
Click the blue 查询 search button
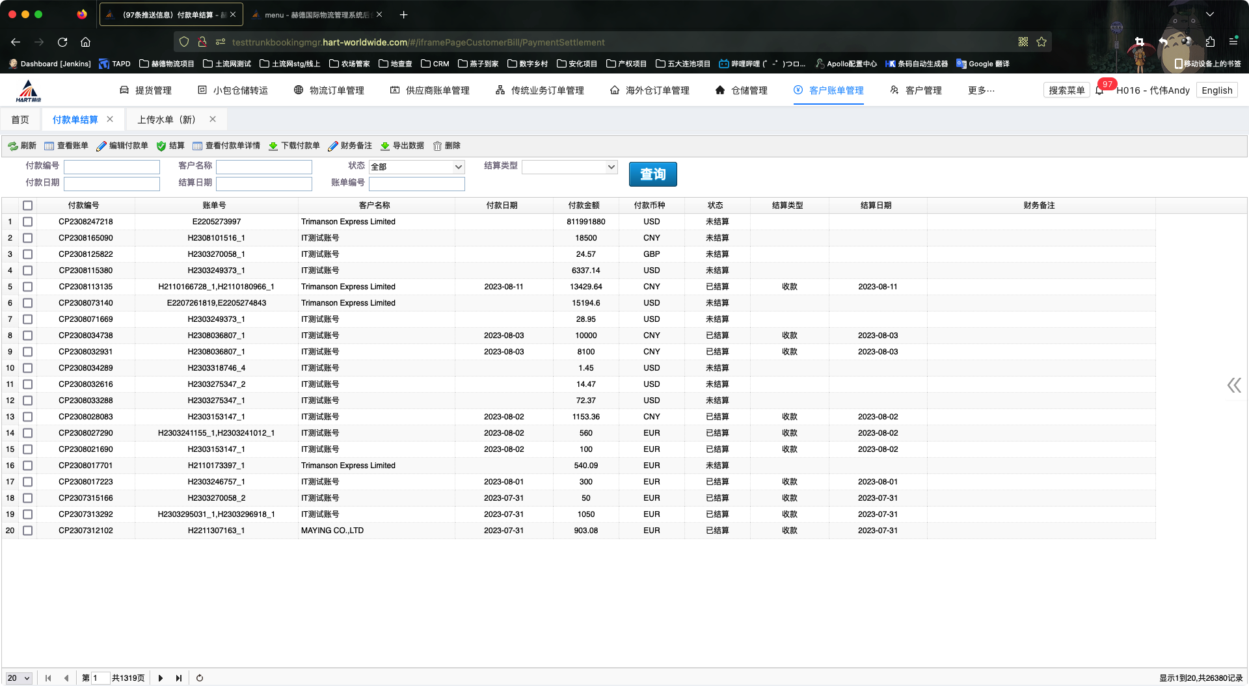pos(652,174)
